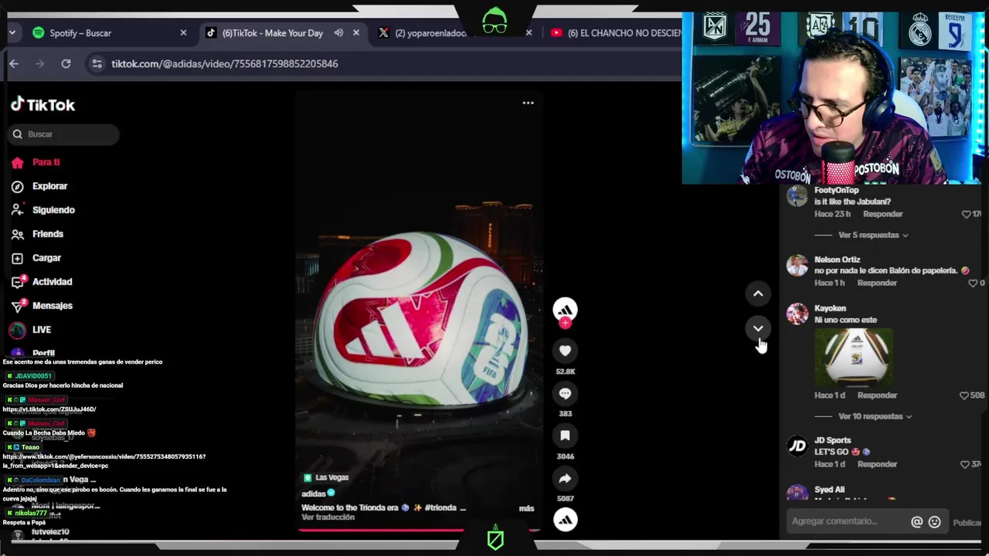Open Kayoken commenter avatar
The image size is (989, 556).
[x=797, y=314]
